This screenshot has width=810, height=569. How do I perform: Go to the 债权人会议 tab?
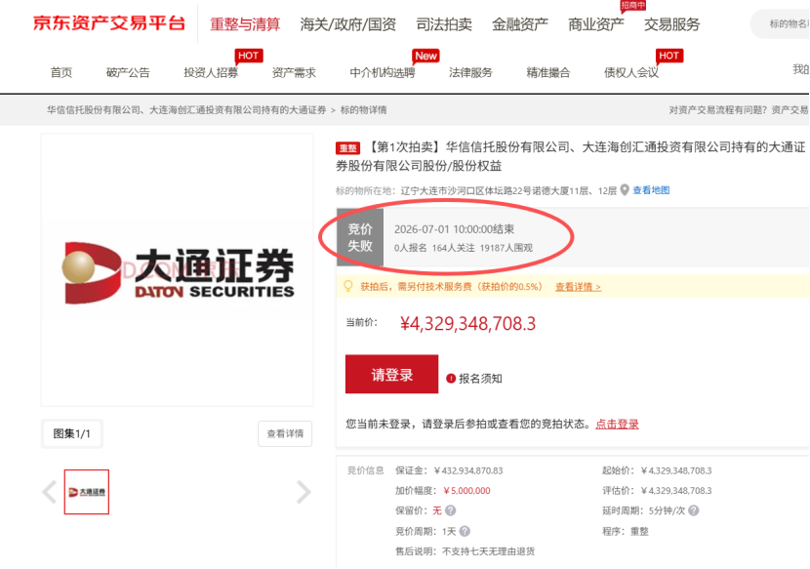click(631, 72)
